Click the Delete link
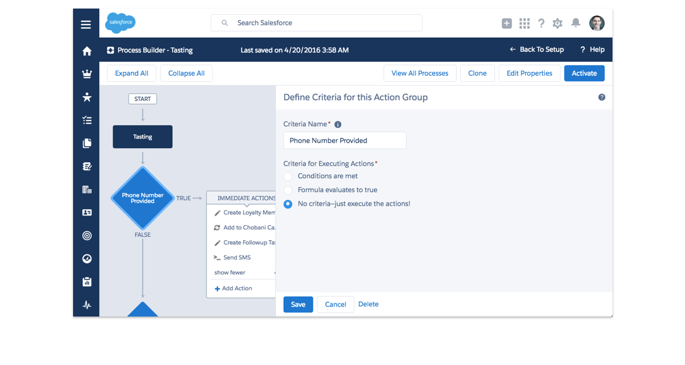Screen dimensions: 685x365 pos(368,304)
